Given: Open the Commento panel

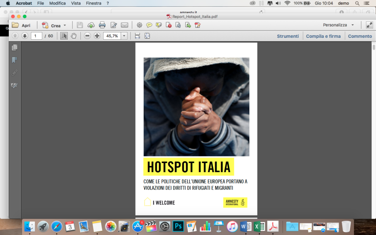Looking at the screenshot, I should (x=360, y=36).
